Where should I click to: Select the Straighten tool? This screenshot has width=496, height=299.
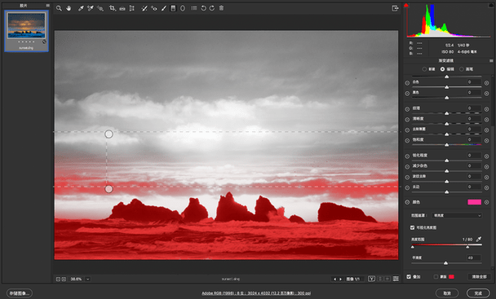tap(122, 8)
